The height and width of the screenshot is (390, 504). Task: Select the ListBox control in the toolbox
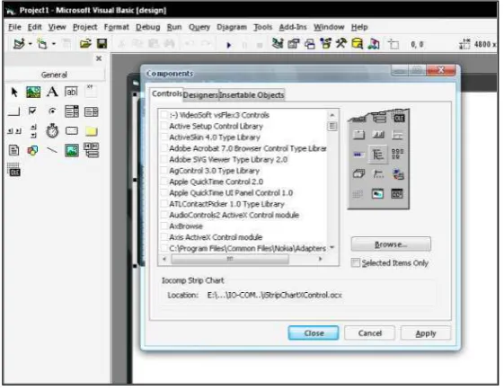[x=92, y=112]
